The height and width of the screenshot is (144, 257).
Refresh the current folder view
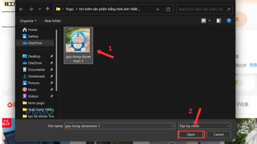pyautogui.click(x=168, y=9)
